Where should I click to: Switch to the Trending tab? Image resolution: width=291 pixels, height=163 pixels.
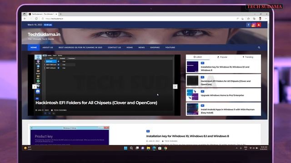click(x=248, y=57)
